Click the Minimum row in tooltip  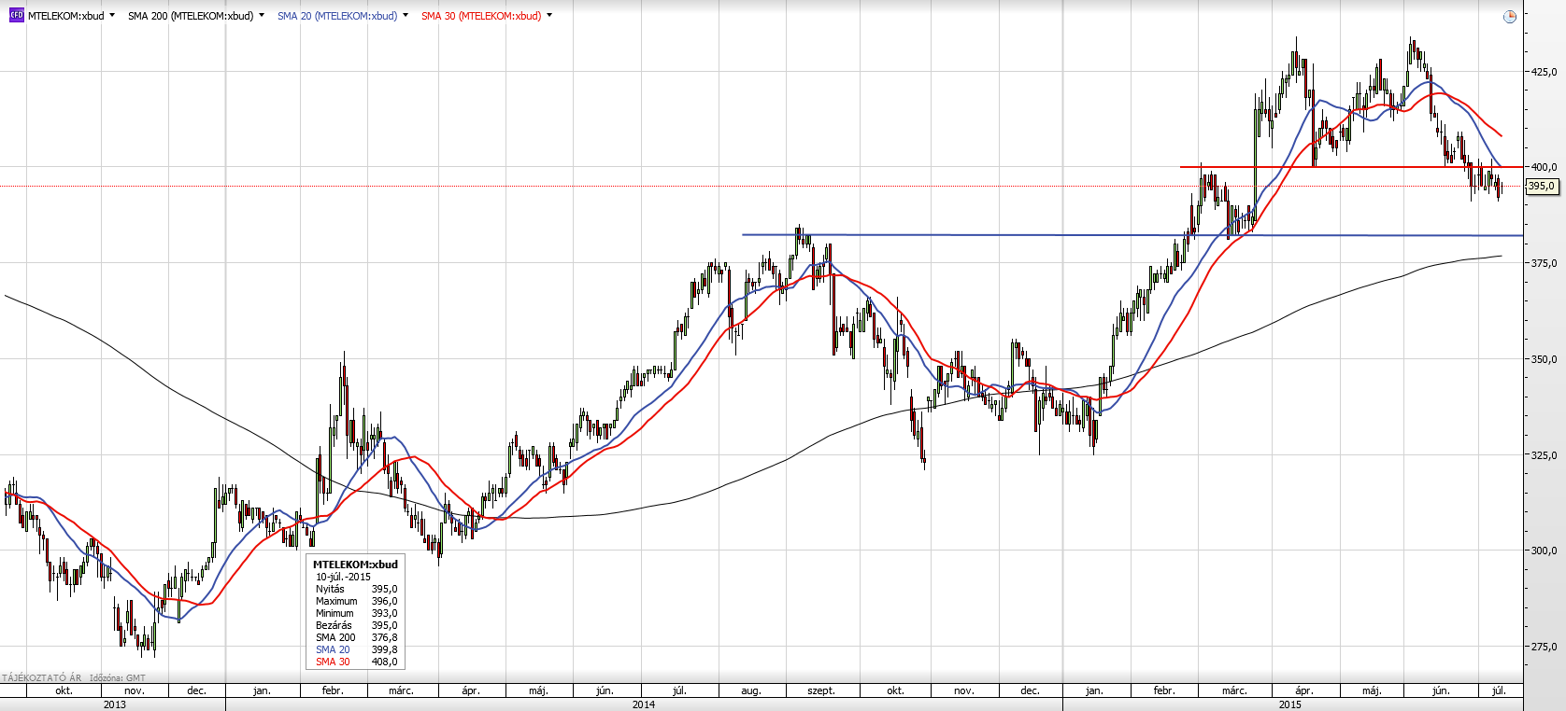pos(356,613)
